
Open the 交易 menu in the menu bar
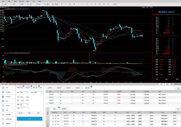[x=27, y=1]
